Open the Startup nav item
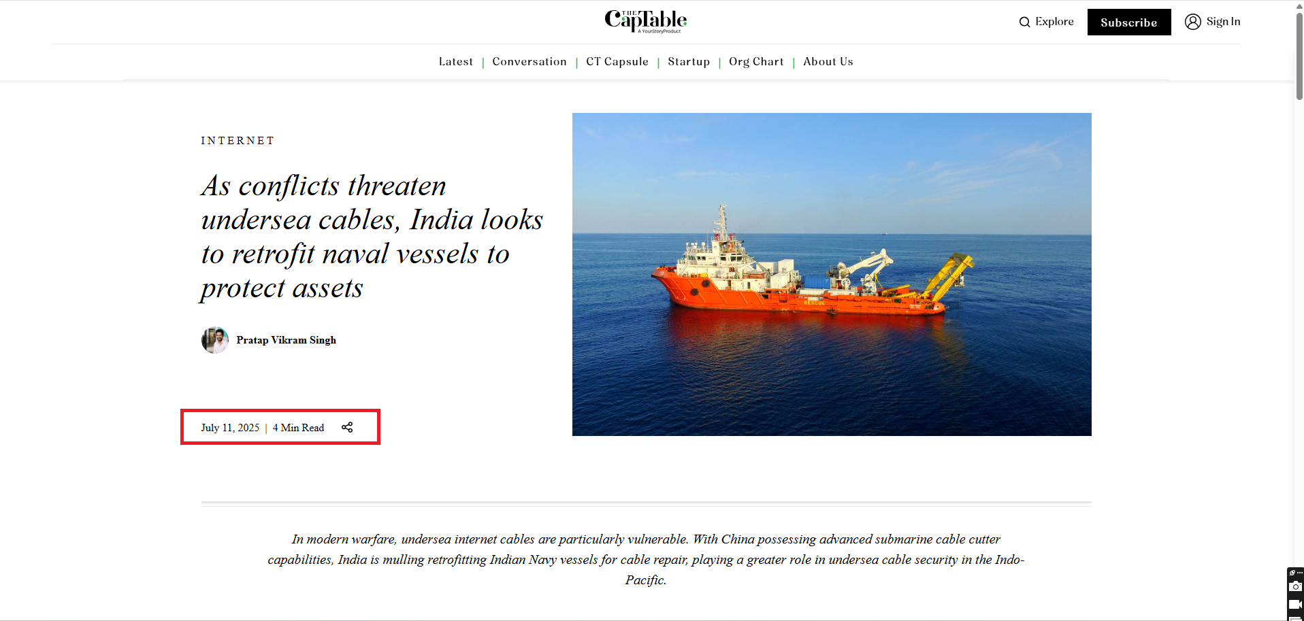 tap(689, 61)
